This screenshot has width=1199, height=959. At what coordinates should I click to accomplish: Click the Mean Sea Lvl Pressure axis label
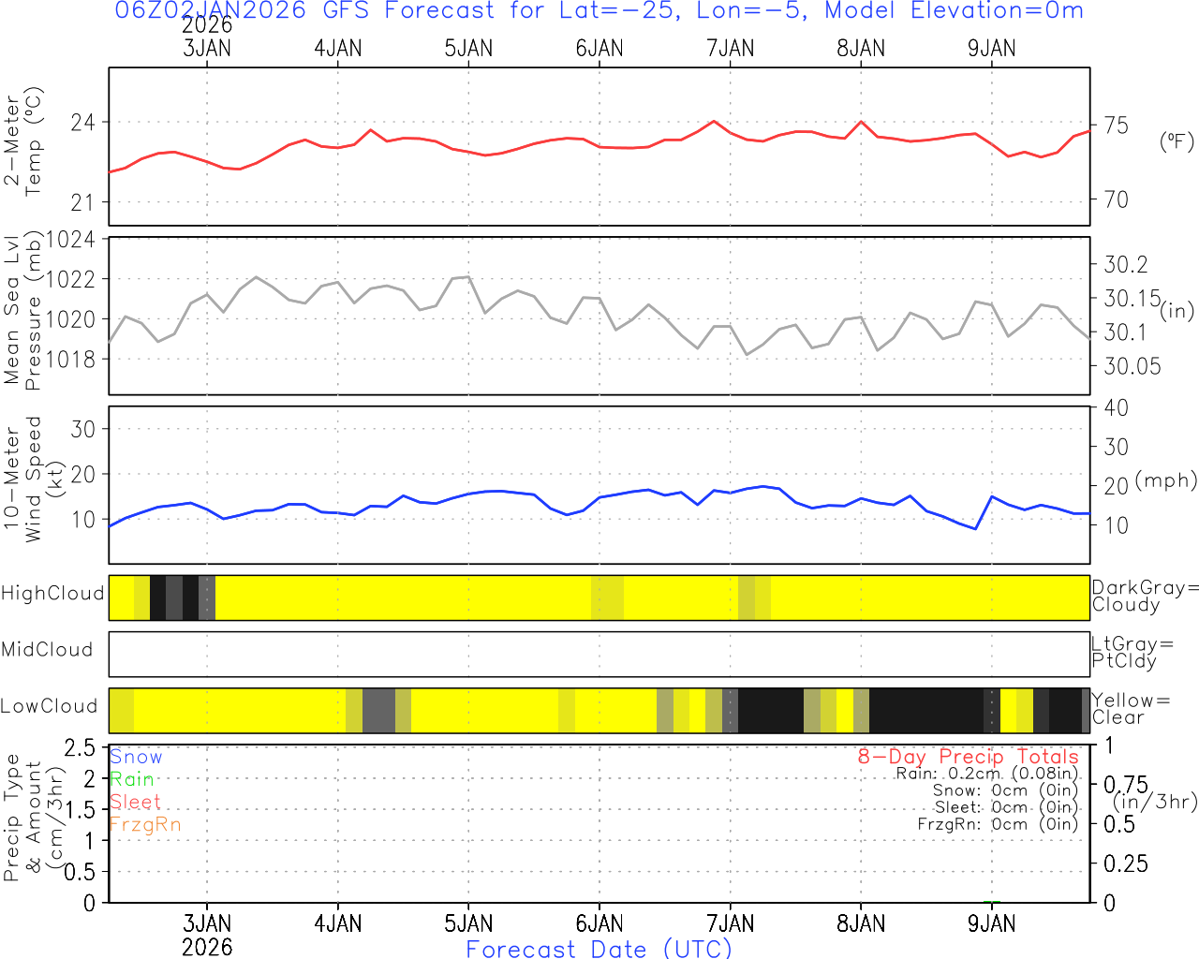(x=22, y=314)
